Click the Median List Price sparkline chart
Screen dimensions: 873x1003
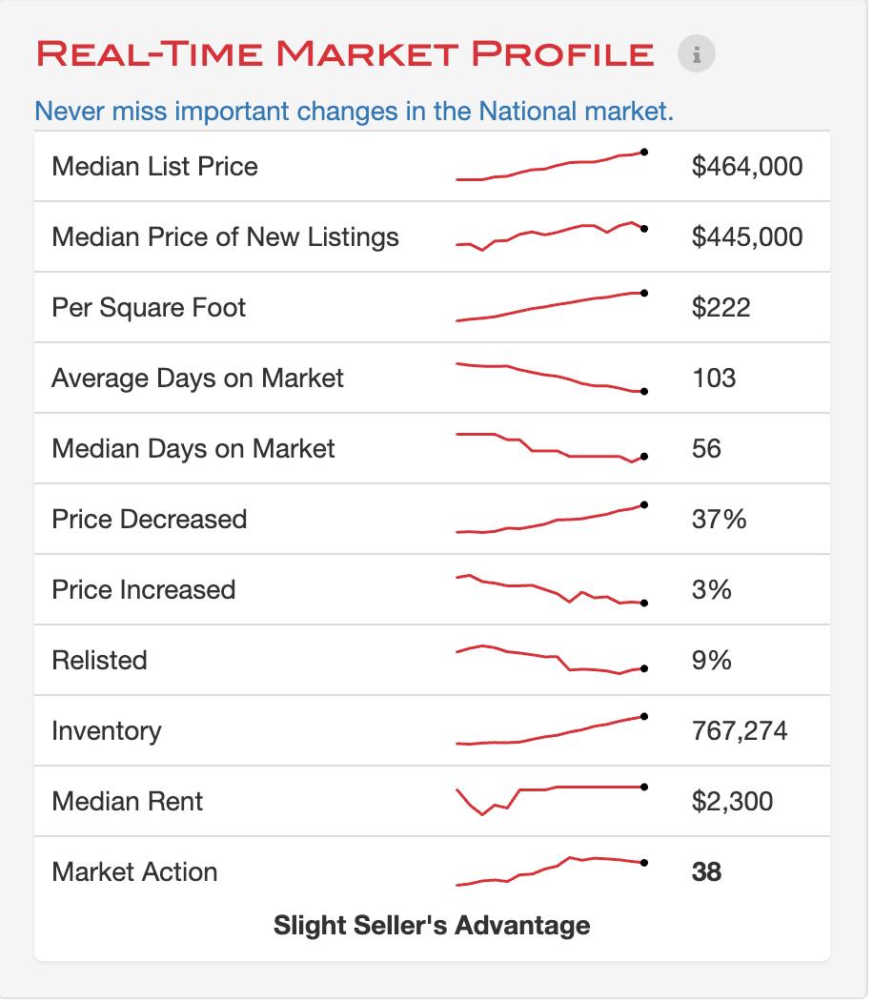point(551,166)
